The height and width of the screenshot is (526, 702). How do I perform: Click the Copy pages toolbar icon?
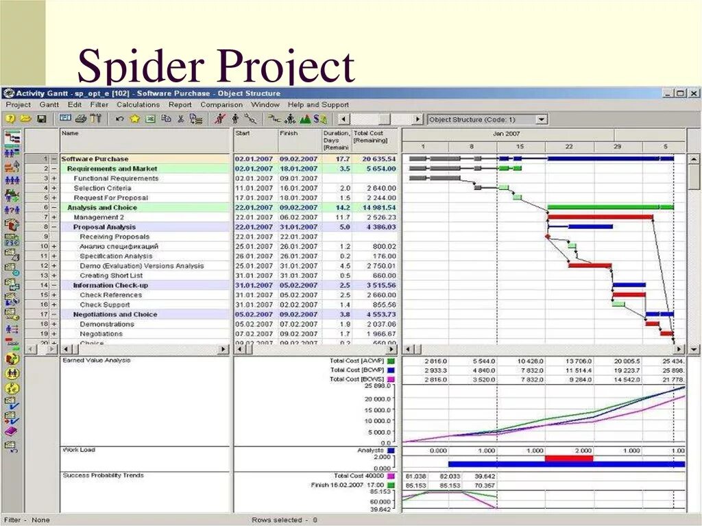click(166, 119)
